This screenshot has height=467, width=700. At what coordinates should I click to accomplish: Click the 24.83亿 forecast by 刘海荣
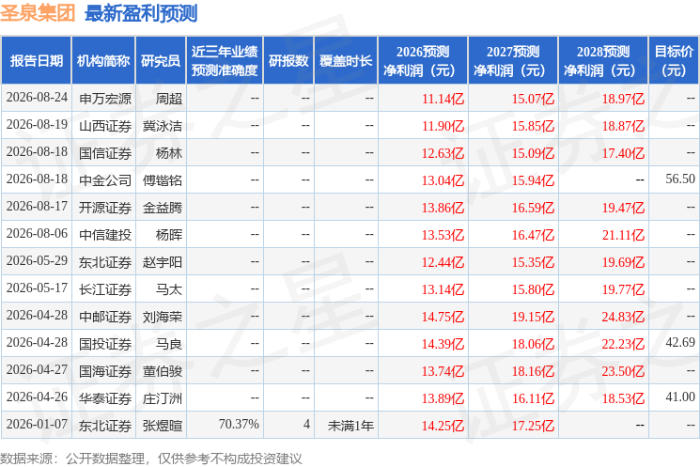(x=623, y=317)
